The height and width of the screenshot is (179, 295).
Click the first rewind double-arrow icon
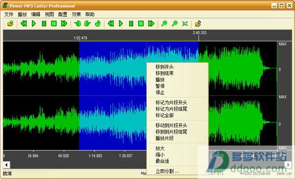24,24
